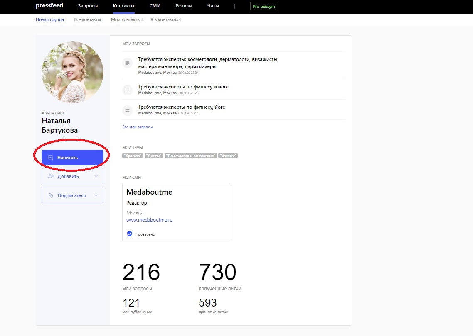Image resolution: width=473 pixels, height=336 pixels.
Task: Select the Мои контакты tab
Action: tap(126, 19)
